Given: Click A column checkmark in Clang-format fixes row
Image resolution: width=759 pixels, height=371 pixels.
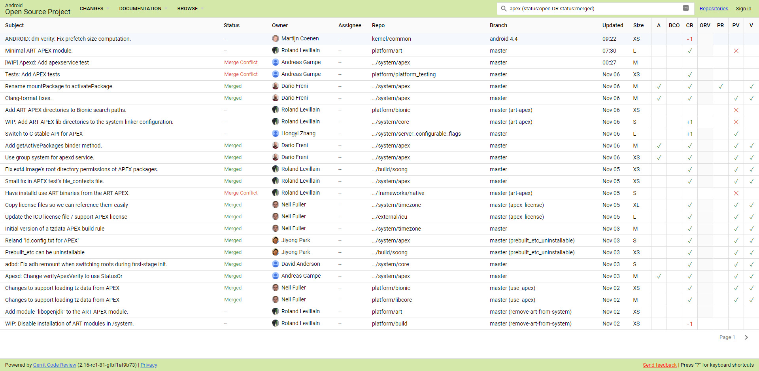Looking at the screenshot, I should 659,98.
